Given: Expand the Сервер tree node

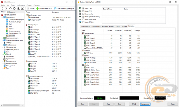Looking at the screenshot, I should click(x=2, y=43).
